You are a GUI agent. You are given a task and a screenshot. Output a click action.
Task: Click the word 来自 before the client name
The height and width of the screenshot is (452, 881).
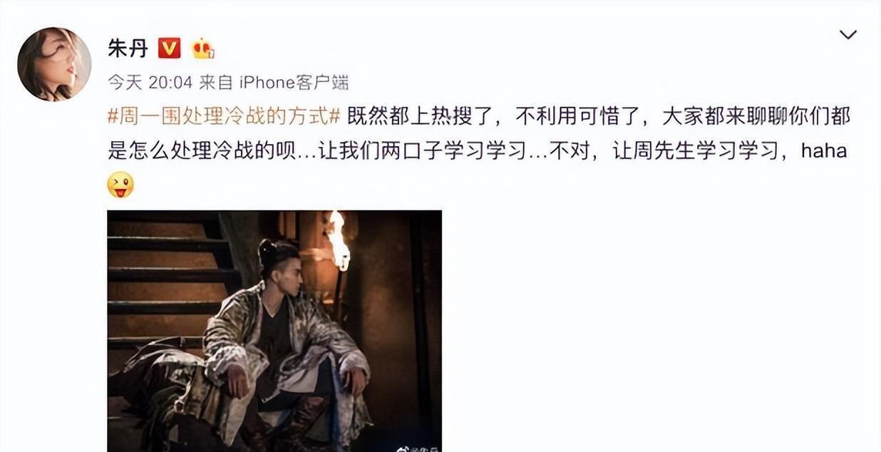tap(216, 83)
